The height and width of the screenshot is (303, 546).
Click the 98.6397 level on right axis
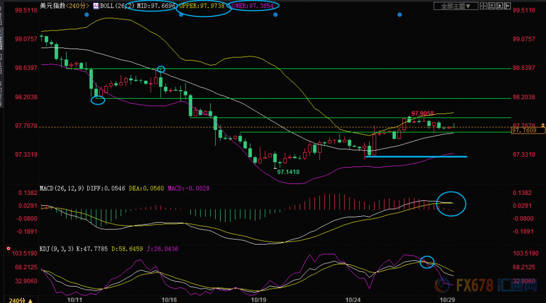pyautogui.click(x=524, y=68)
